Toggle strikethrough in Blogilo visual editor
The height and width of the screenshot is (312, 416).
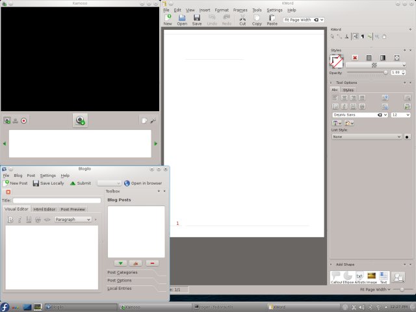tap(38, 220)
